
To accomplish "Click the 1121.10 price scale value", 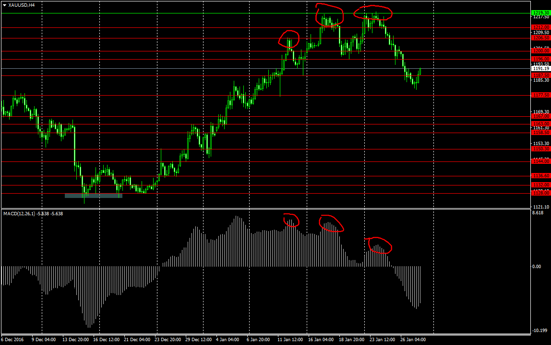I will click(541, 208).
